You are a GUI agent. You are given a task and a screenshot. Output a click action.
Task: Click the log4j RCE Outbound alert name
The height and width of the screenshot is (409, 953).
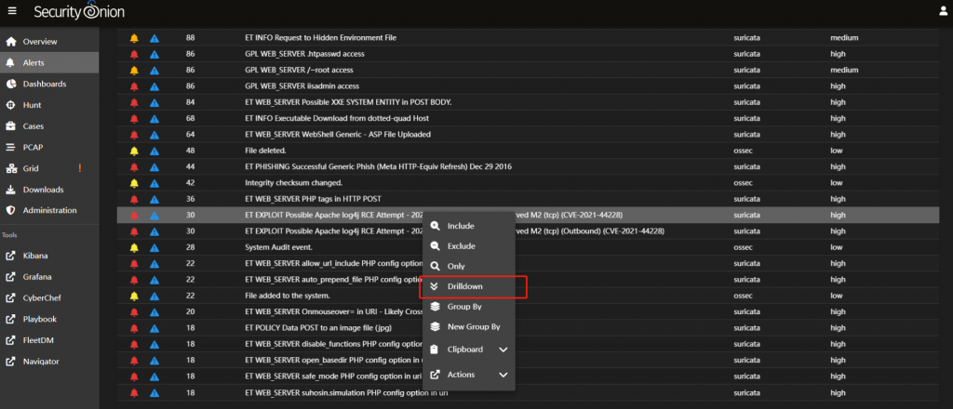[x=454, y=231]
